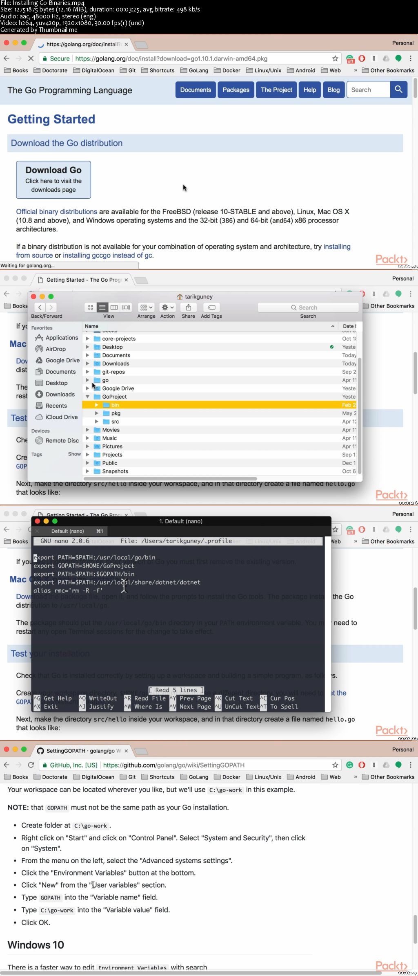The height and width of the screenshot is (976, 418).
Task: Expand the bin folder disclosure triangle
Action: (97, 405)
